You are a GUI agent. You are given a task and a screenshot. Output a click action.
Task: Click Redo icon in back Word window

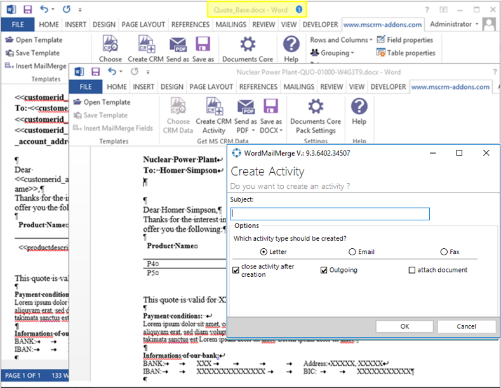click(x=66, y=10)
